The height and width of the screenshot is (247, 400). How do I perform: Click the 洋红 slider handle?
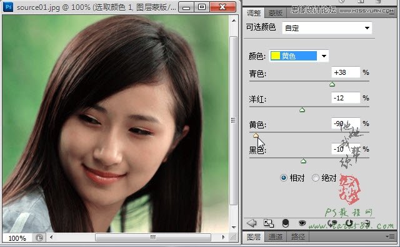[x=302, y=110]
